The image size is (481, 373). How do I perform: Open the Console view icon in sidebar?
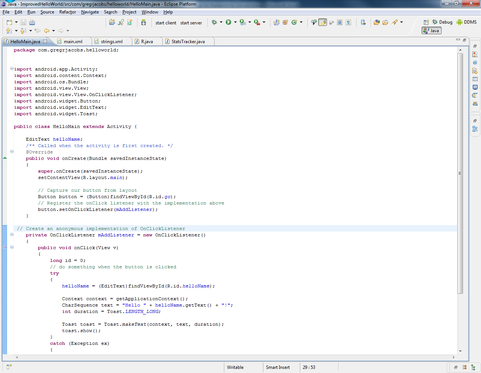click(x=475, y=87)
